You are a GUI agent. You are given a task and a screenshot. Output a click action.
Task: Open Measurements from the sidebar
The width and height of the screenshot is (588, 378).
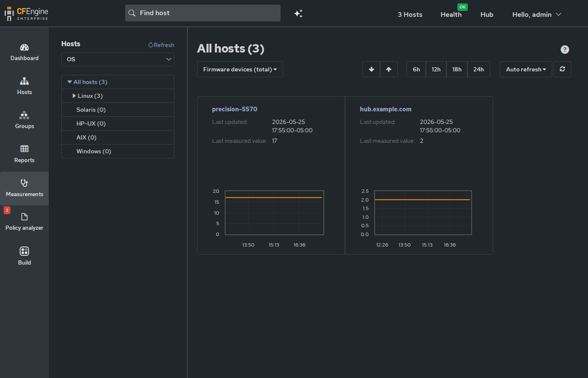(x=24, y=189)
